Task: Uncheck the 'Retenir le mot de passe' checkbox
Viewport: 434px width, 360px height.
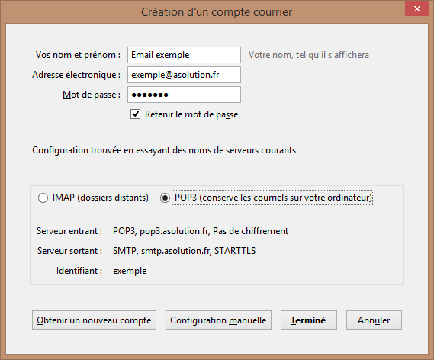Action: point(135,114)
